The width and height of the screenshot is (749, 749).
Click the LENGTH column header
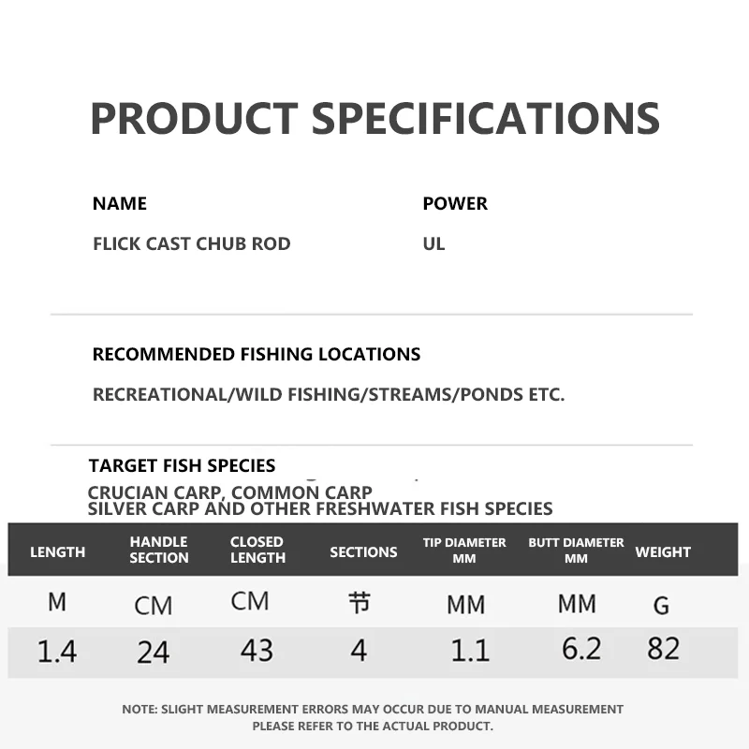point(58,551)
